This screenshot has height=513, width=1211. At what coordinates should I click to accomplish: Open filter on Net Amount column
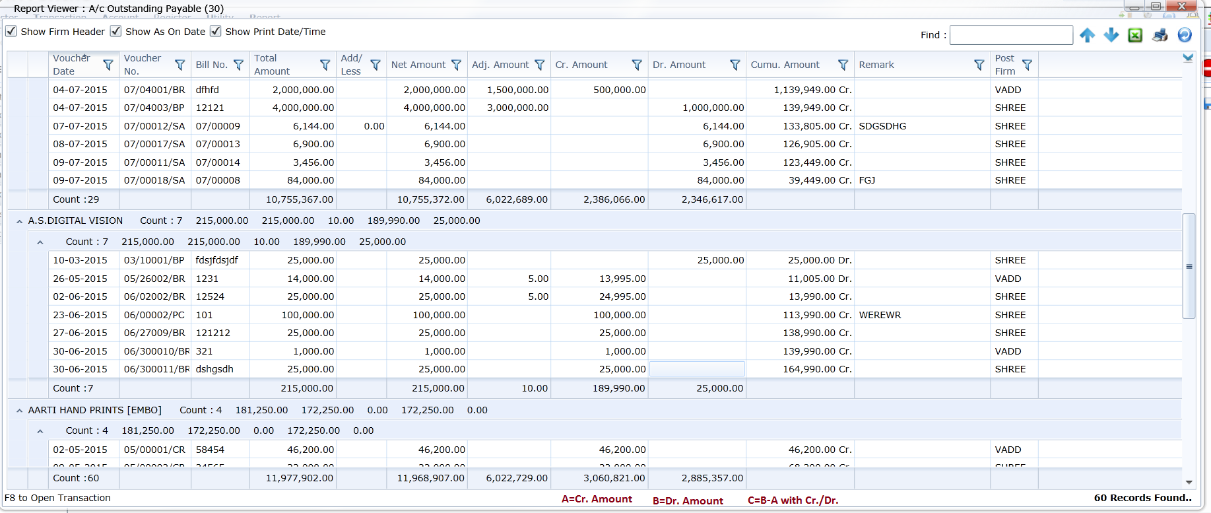point(456,65)
